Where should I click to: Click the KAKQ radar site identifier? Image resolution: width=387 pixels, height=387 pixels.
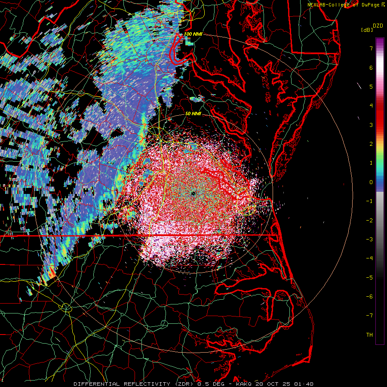(x=244, y=384)
